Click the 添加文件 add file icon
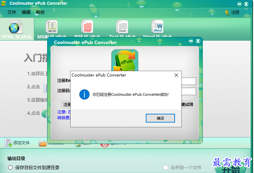 coord(8,143)
